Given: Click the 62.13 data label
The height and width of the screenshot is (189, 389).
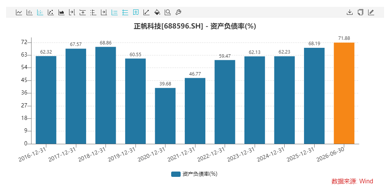Looking at the screenshot, I should click(x=255, y=52).
